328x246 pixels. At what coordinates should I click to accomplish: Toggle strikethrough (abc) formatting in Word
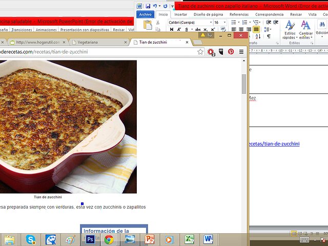(198, 29)
